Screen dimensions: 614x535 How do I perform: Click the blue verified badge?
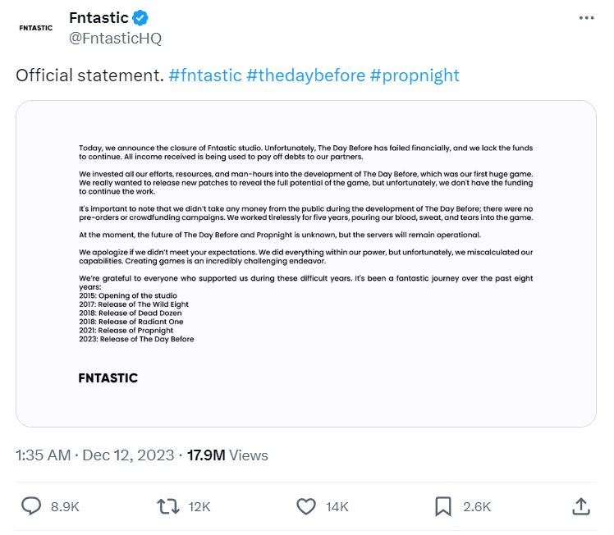tap(142, 18)
